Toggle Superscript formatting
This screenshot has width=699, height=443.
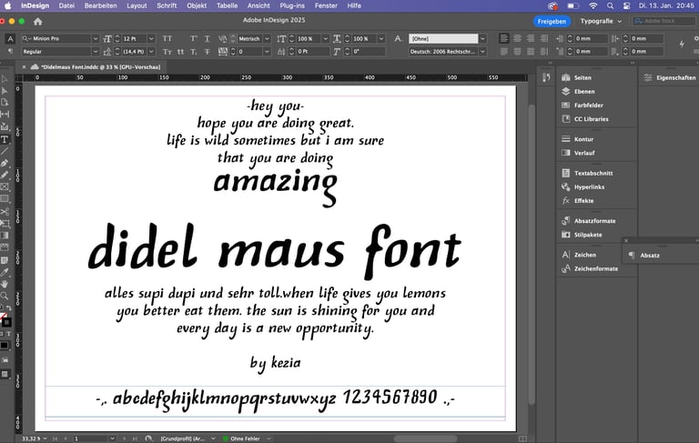coord(194,39)
